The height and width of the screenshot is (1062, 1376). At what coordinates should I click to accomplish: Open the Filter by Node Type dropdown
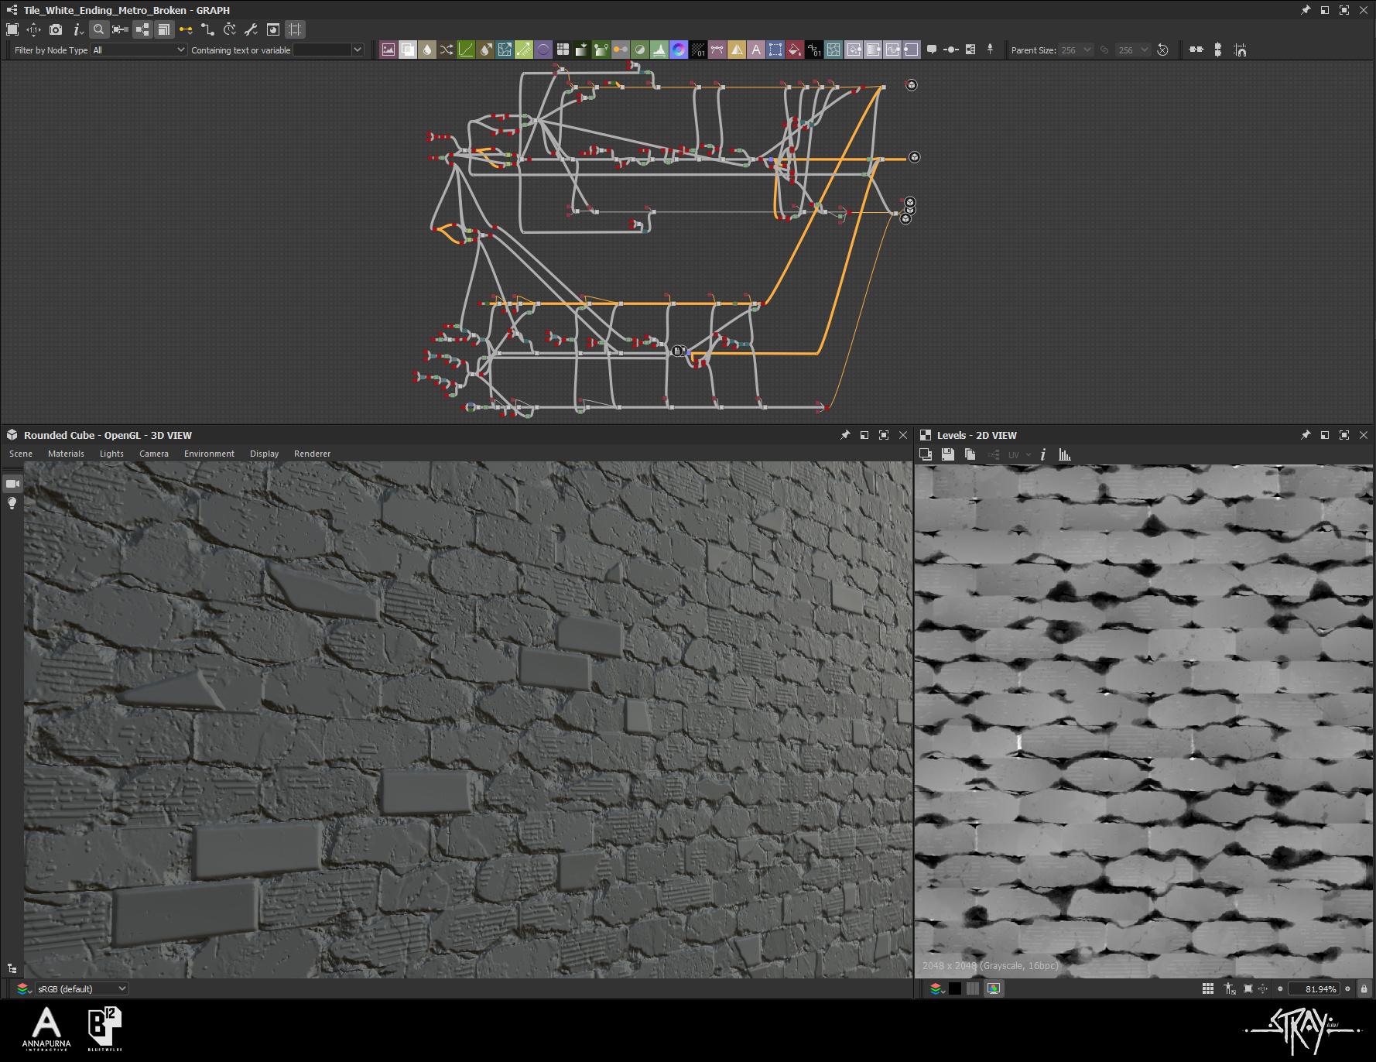click(139, 50)
